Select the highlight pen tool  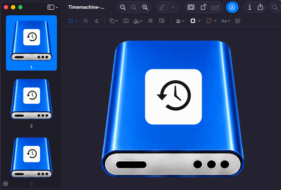(162, 7)
